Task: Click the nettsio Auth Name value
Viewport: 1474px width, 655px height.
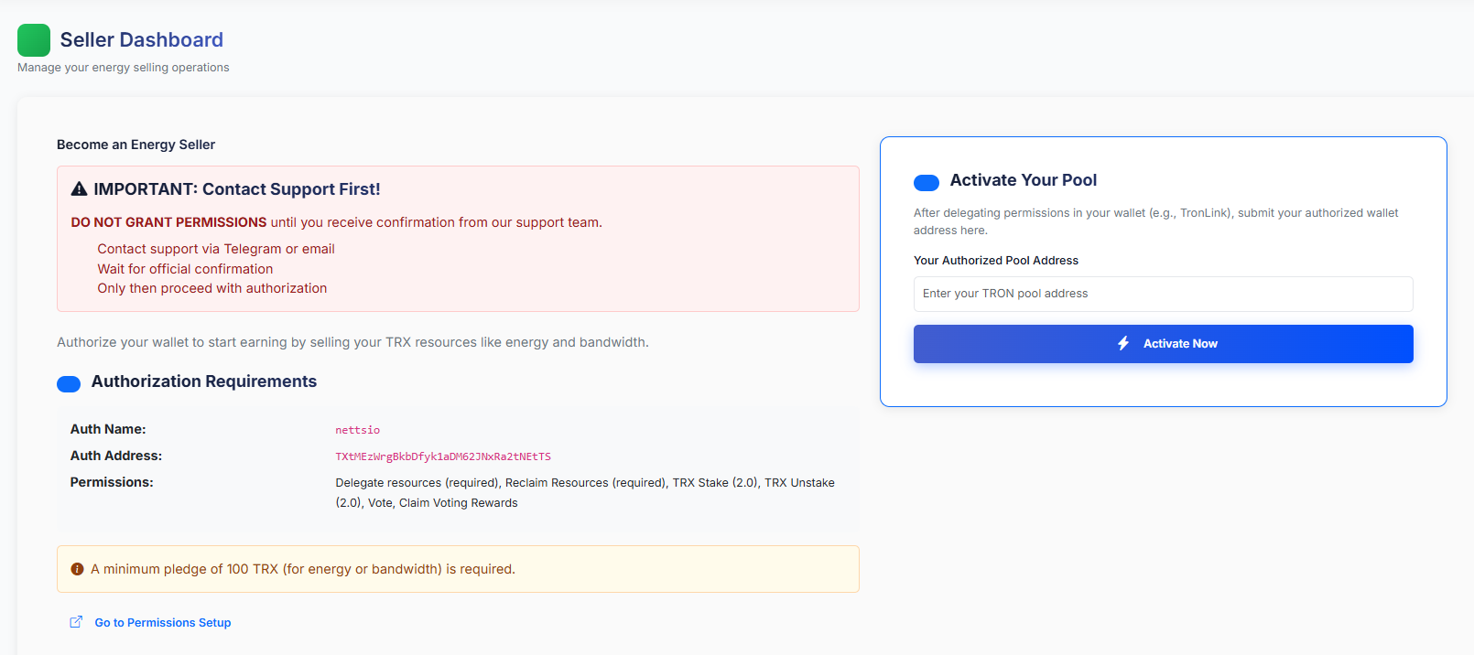Action: pyautogui.click(x=357, y=430)
